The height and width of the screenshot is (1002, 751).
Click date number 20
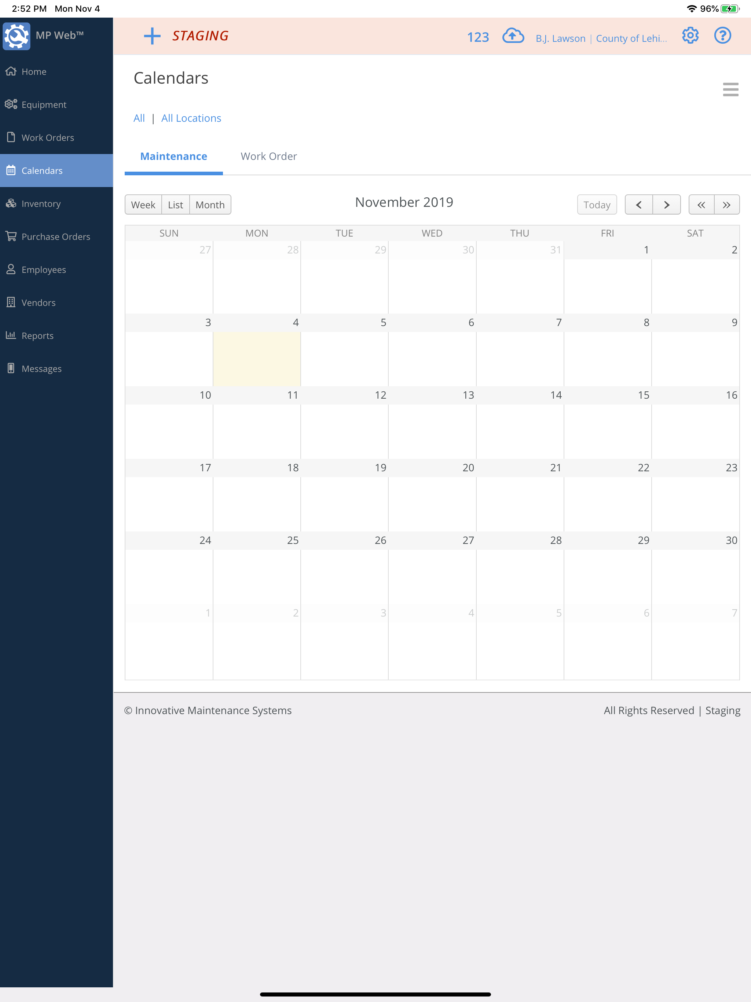point(468,468)
